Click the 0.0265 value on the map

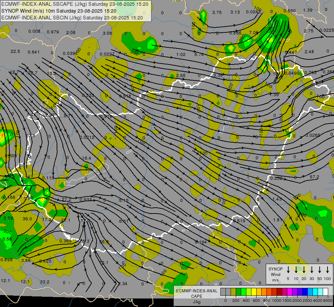point(313,135)
